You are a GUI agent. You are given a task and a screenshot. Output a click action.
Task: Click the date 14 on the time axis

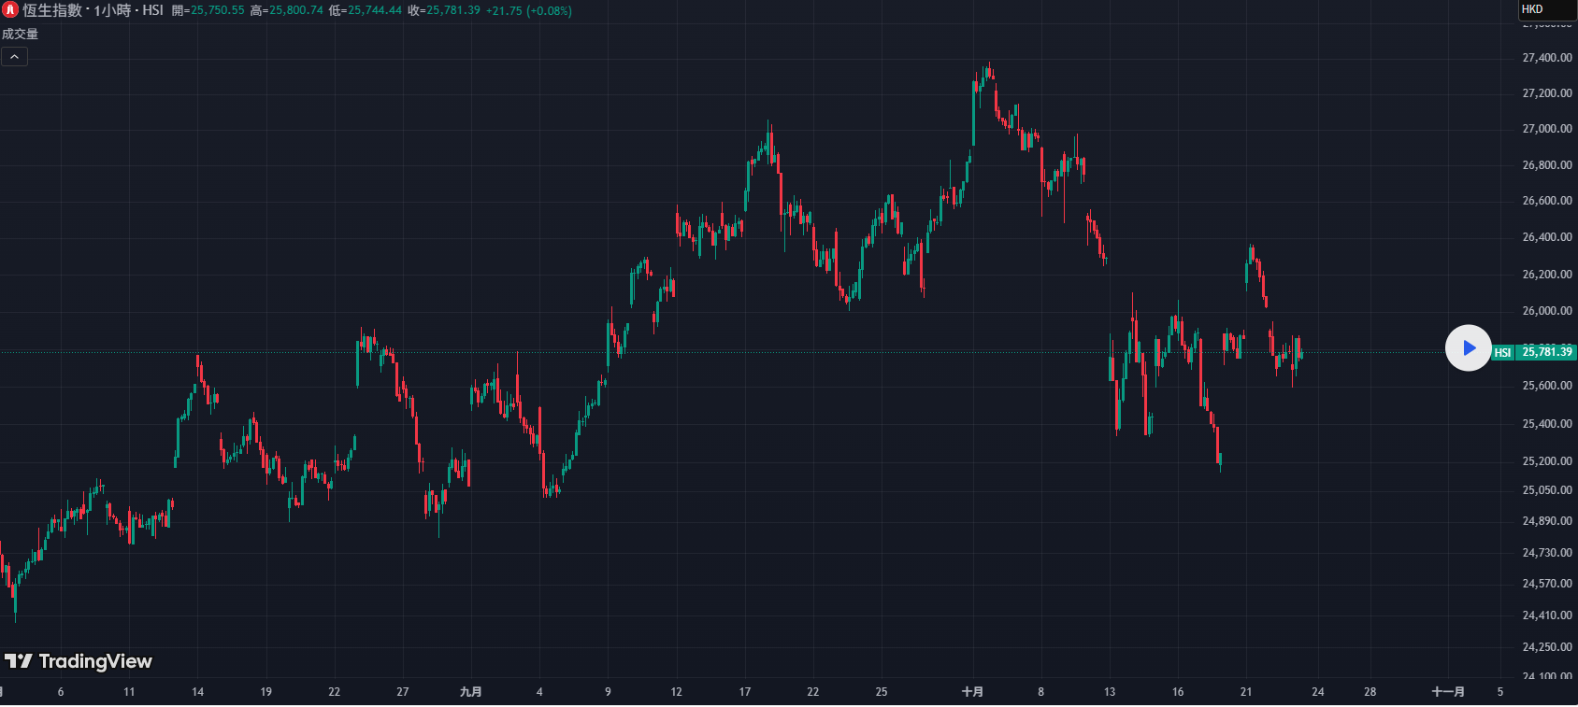point(197,692)
